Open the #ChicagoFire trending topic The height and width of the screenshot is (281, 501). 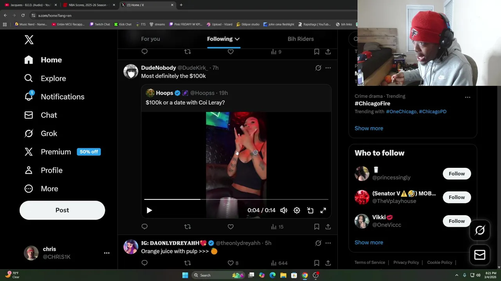pos(372,103)
